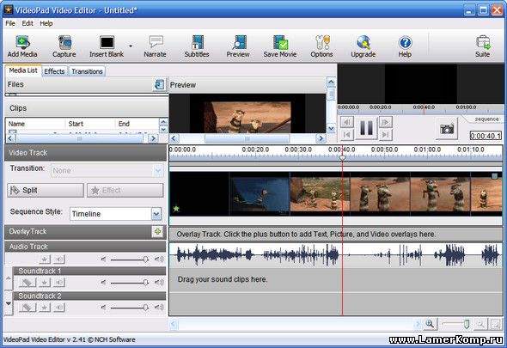Click the Clips list horizontal scrollbar
This screenshot has height=348, width=507.
click(80, 138)
